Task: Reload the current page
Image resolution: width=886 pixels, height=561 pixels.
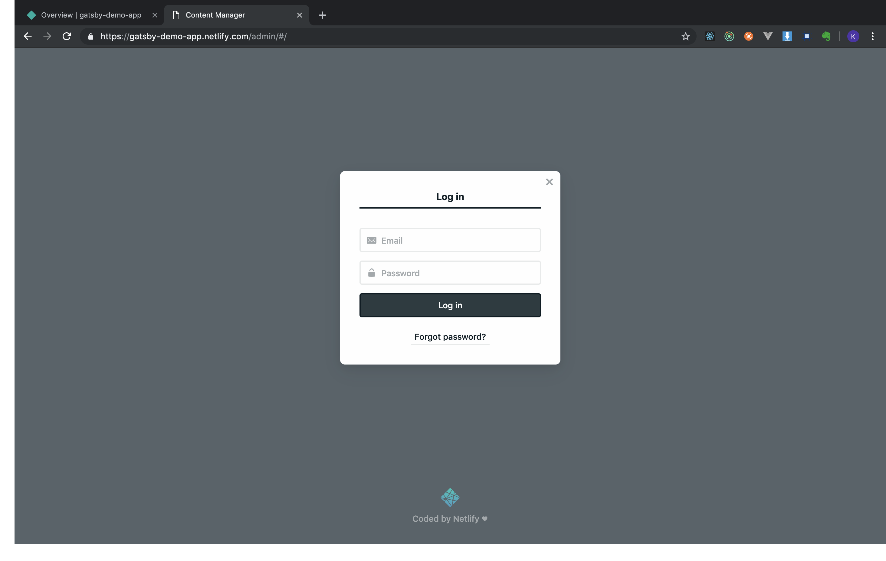Action: (67, 36)
